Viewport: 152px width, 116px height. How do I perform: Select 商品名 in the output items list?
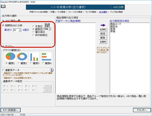point(114,26)
